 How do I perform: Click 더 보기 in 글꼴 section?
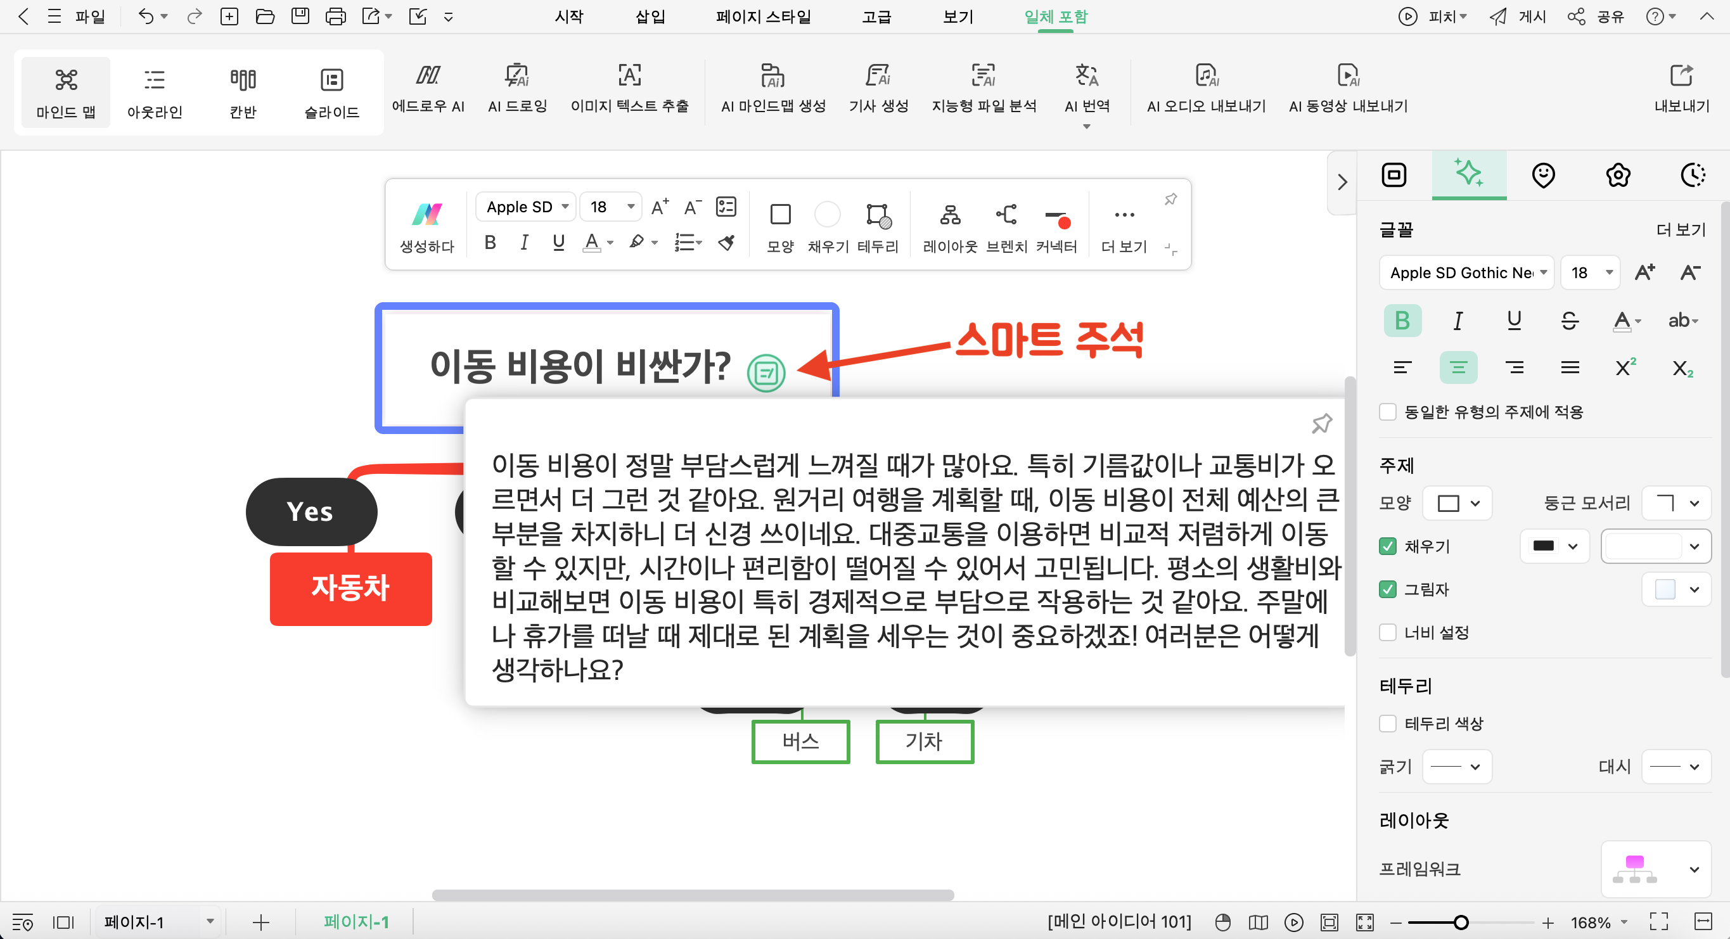click(x=1681, y=230)
